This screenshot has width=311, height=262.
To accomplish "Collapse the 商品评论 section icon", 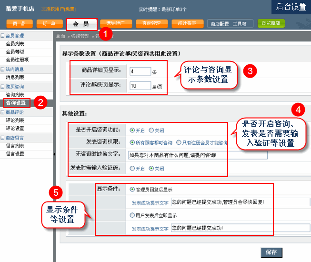I will [2, 112].
